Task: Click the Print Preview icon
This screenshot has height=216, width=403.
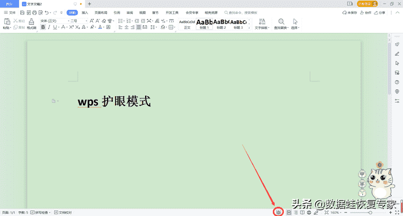Action: pos(41,12)
